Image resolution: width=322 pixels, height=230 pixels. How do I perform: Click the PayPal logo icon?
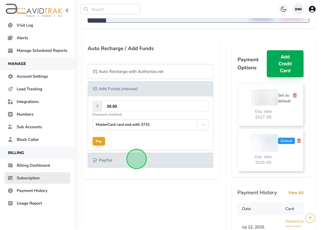pos(95,160)
